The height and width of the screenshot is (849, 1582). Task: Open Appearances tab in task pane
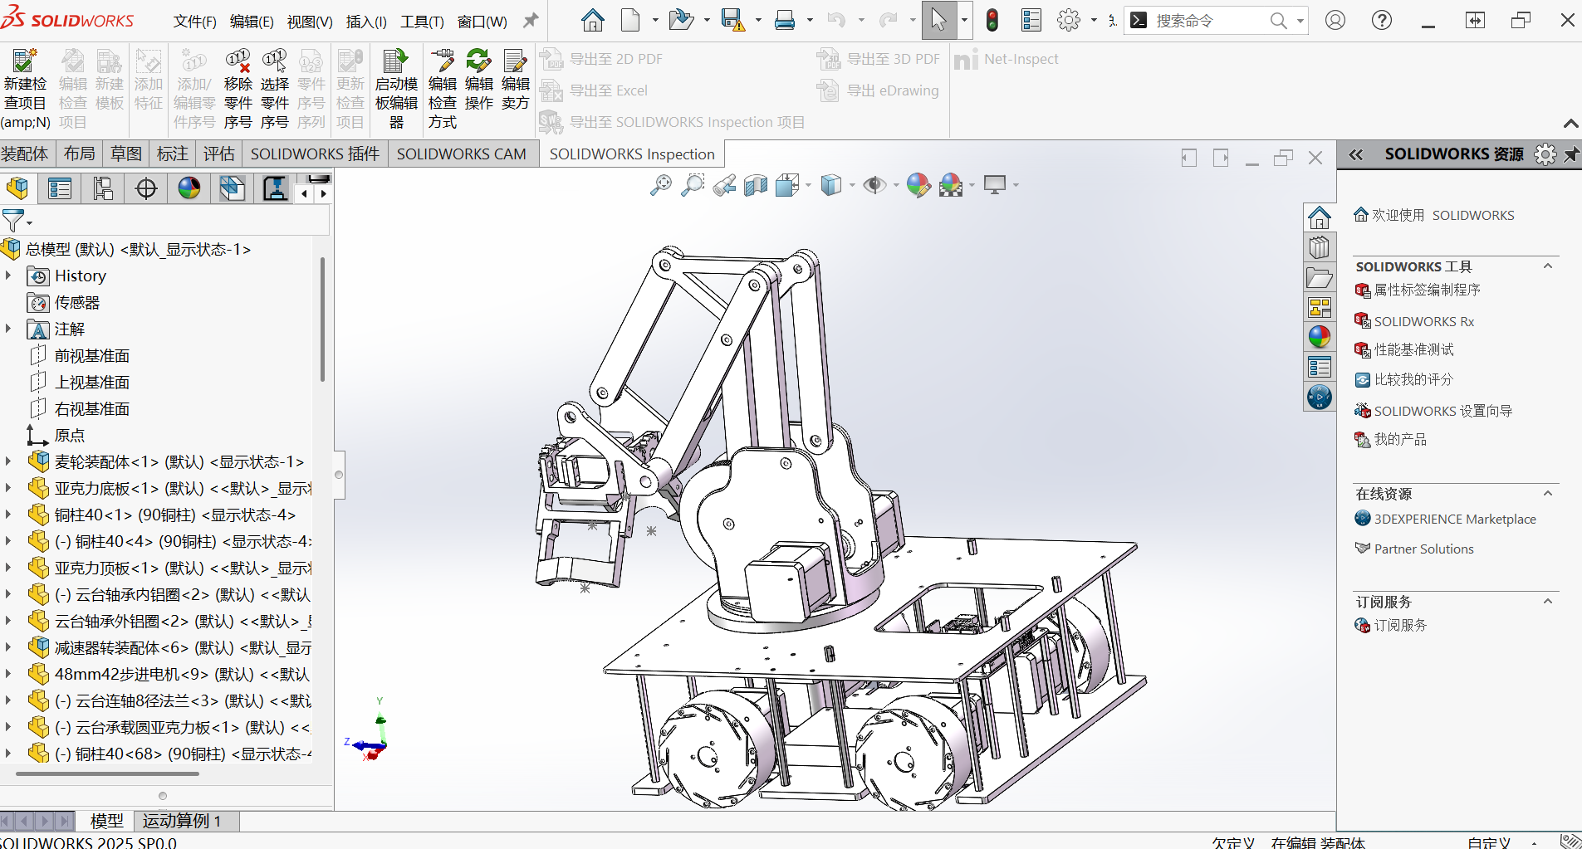coord(1319,337)
